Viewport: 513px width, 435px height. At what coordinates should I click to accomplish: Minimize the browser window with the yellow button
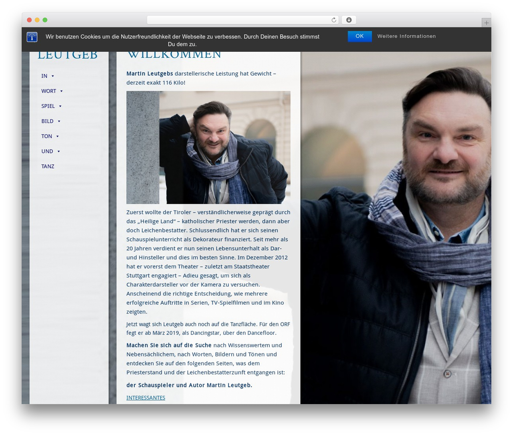pos(37,20)
